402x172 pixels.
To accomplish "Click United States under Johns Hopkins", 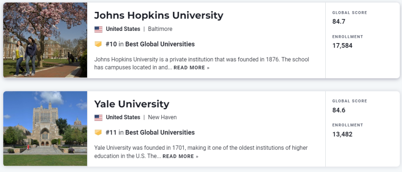I will click(123, 29).
